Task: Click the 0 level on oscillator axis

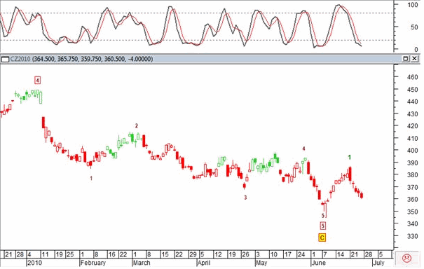Action: click(416, 50)
